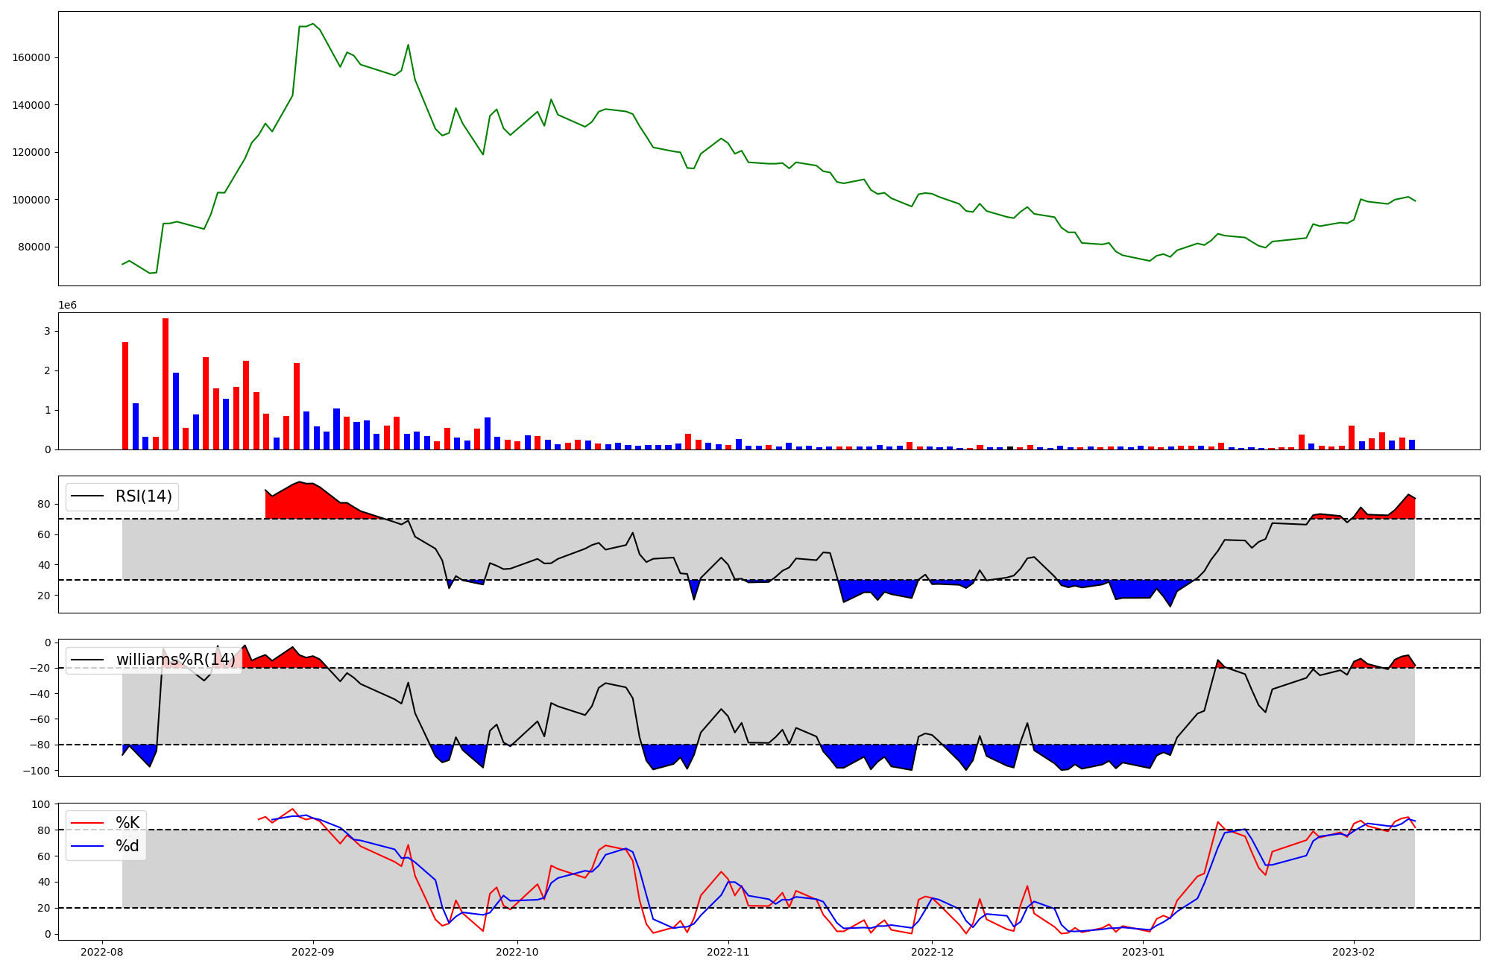The width and height of the screenshot is (1491, 969).
Task: Click the tallest red volume bar
Action: (x=166, y=383)
